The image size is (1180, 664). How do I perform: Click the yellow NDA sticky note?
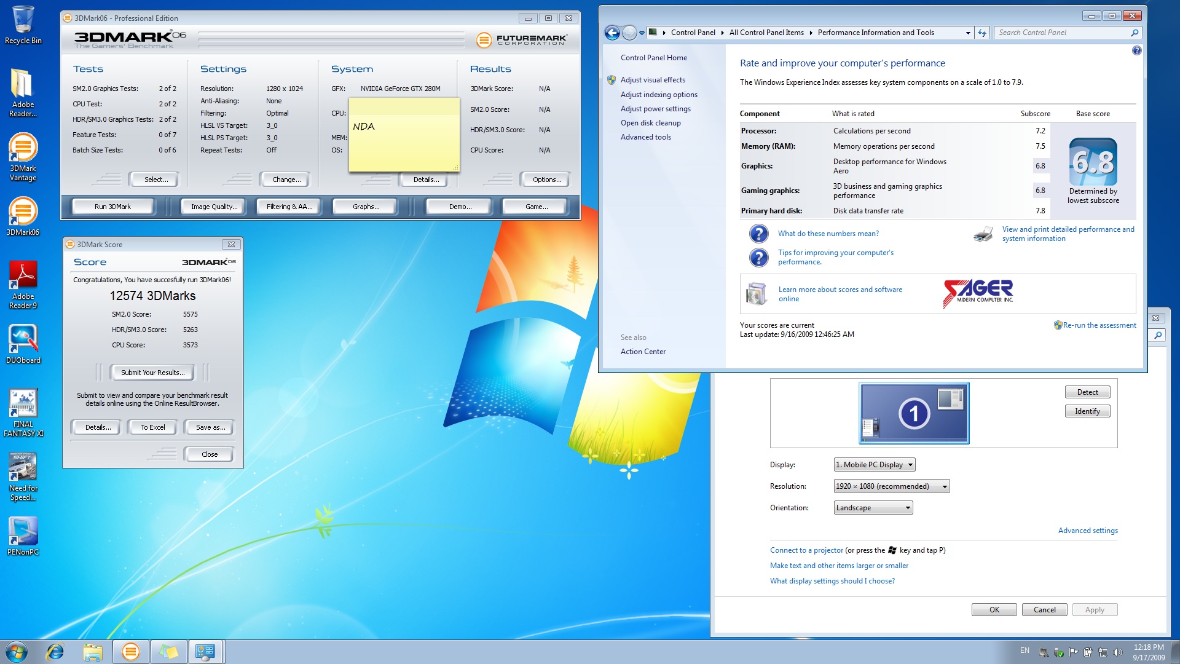pos(404,135)
